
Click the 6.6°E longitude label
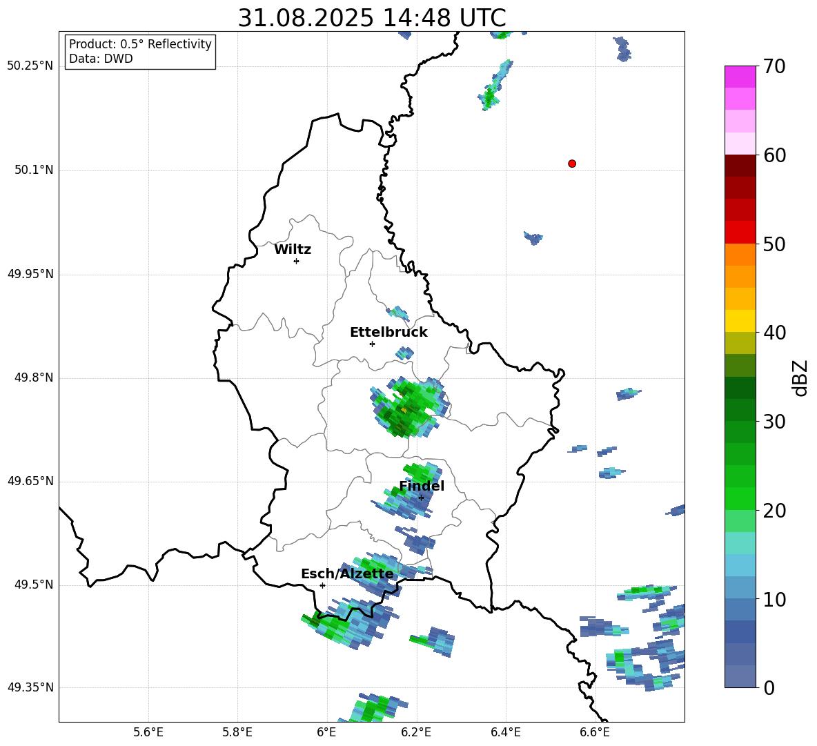click(x=595, y=733)
